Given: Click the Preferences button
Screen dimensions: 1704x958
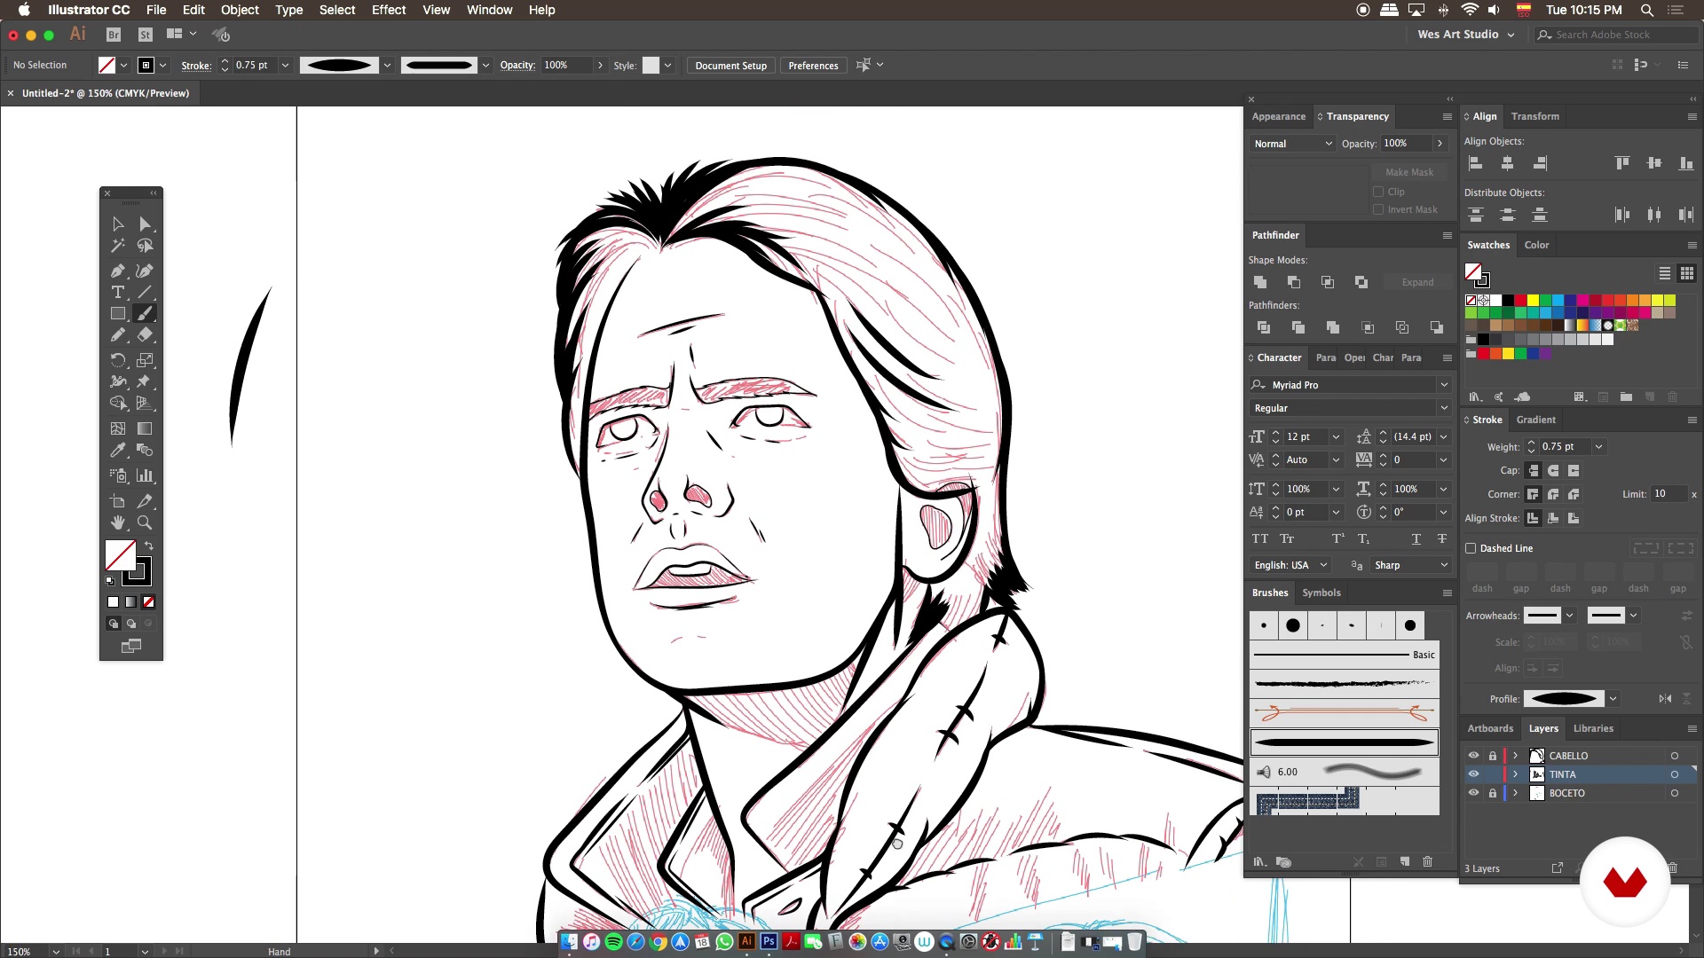Looking at the screenshot, I should [813, 66].
